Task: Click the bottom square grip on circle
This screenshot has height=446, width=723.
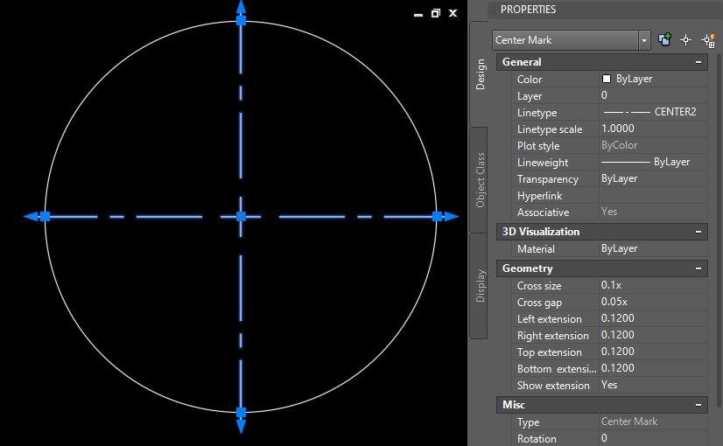Action: coord(242,413)
